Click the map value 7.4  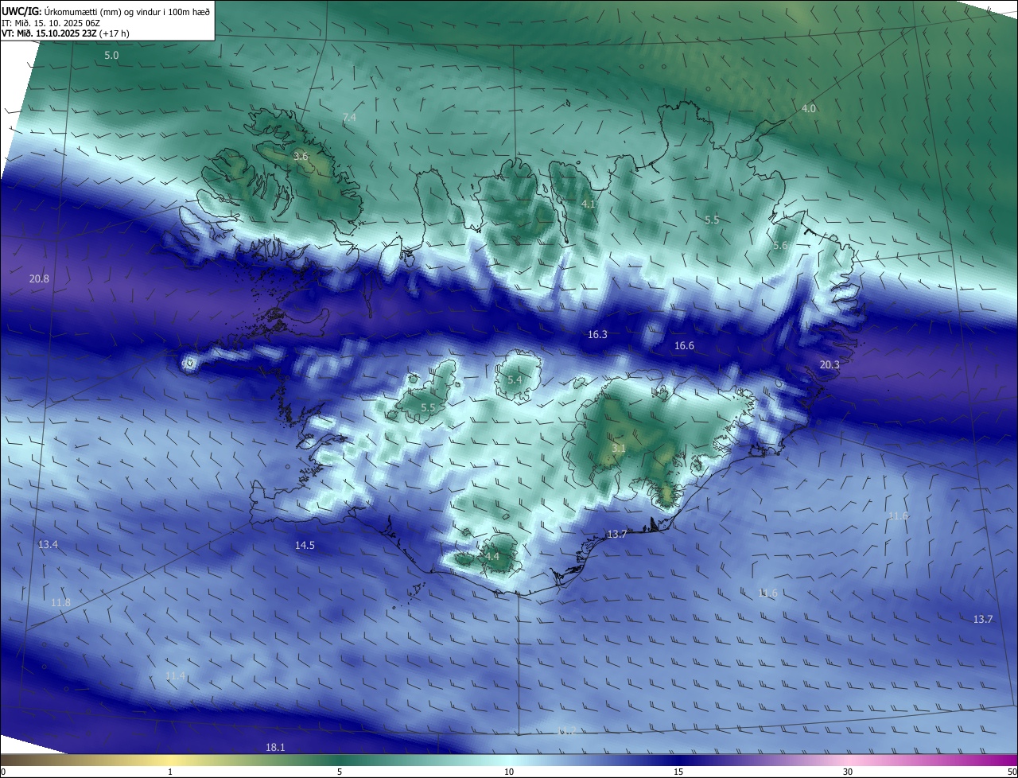pyautogui.click(x=349, y=118)
